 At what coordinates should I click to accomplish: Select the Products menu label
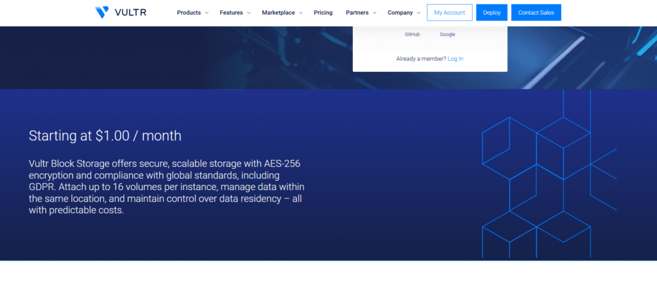click(x=189, y=13)
